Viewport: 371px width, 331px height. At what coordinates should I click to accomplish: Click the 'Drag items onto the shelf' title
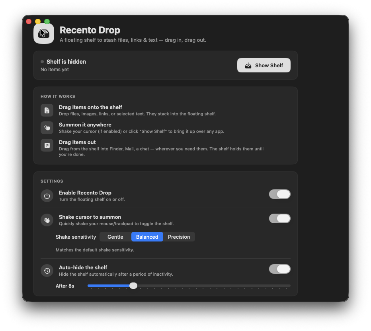point(90,107)
